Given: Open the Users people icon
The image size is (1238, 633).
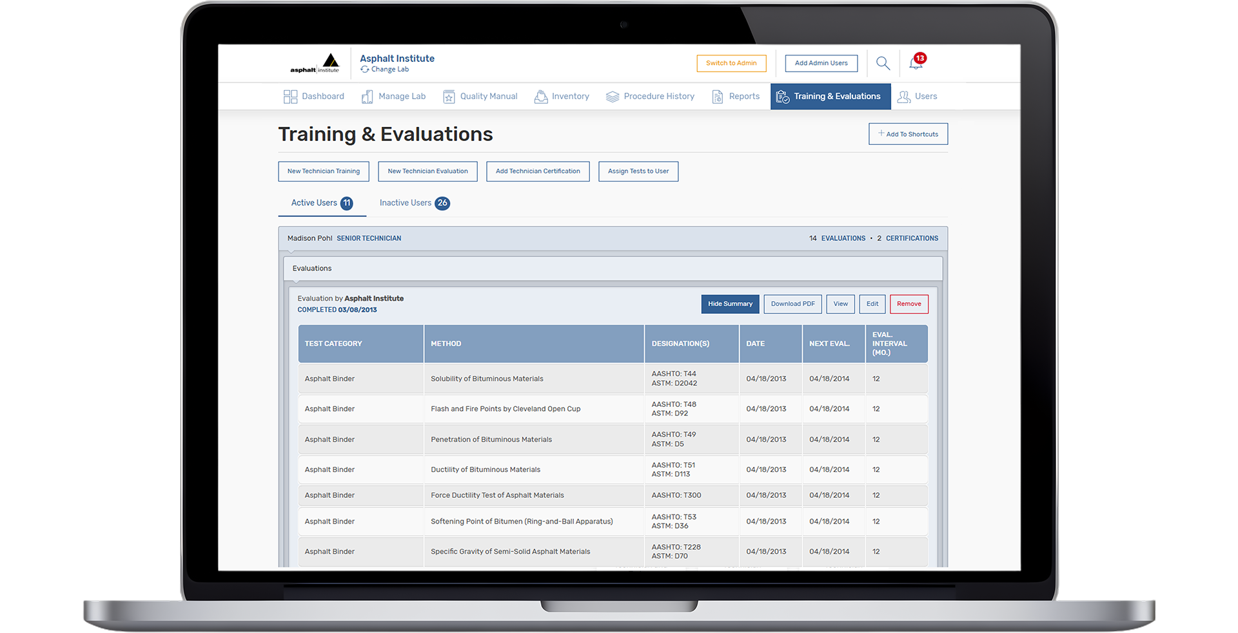Looking at the screenshot, I should point(905,96).
